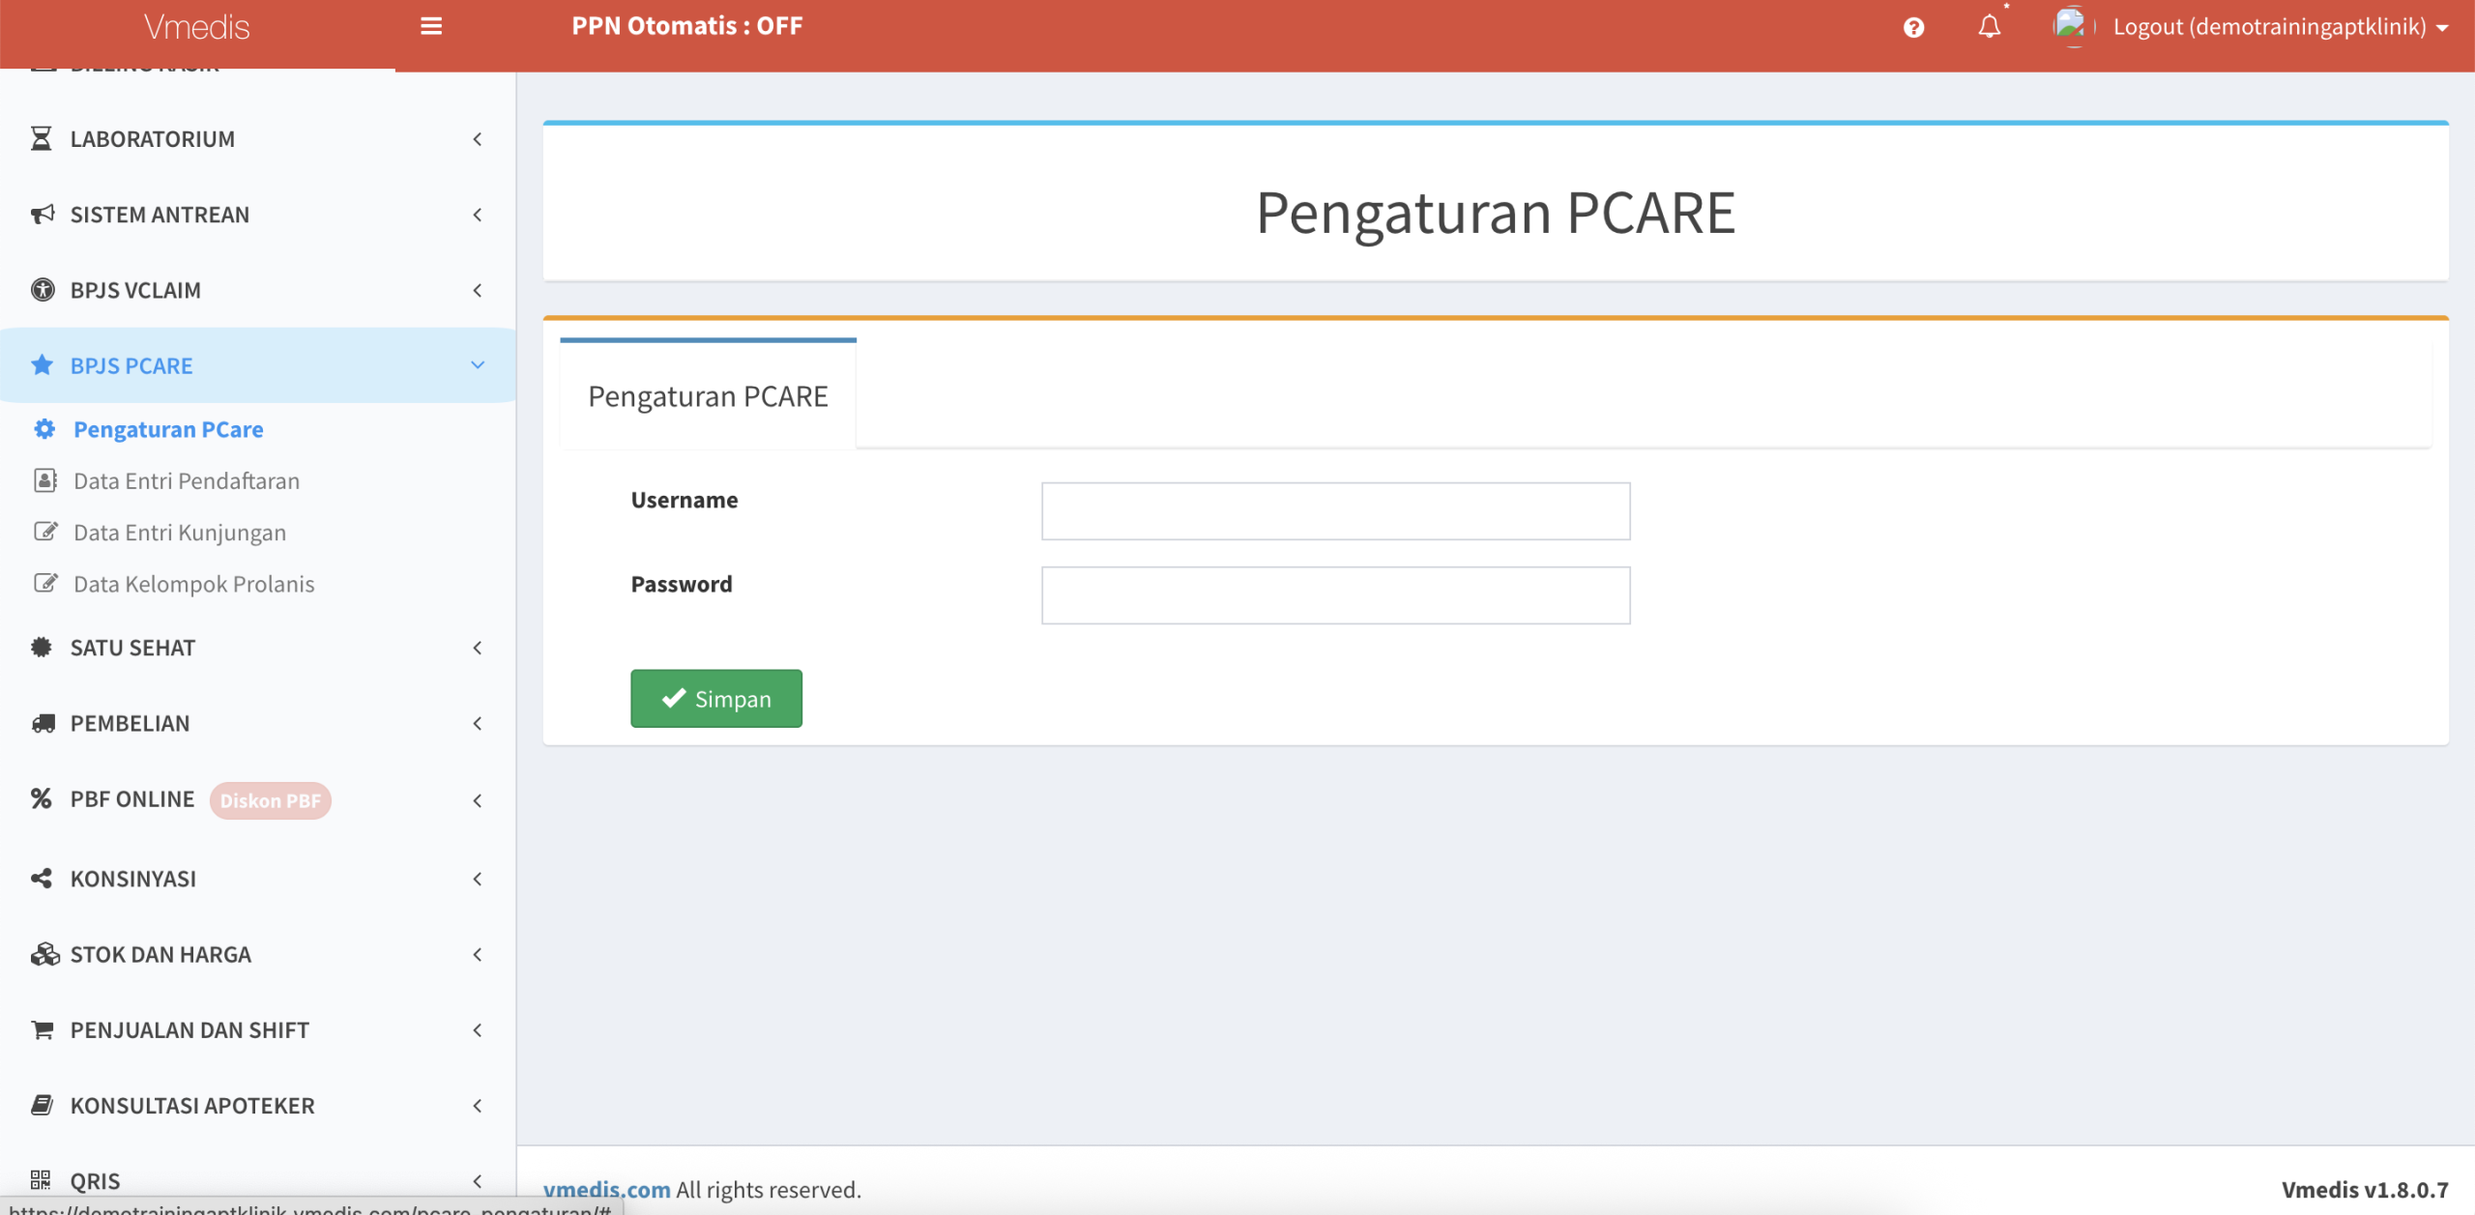Click the Sistem Antrean megaphone icon
Screen dimensions: 2475x1215
(42, 215)
